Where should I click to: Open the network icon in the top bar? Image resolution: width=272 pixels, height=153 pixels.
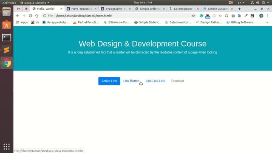pyautogui.click(x=252, y=3)
